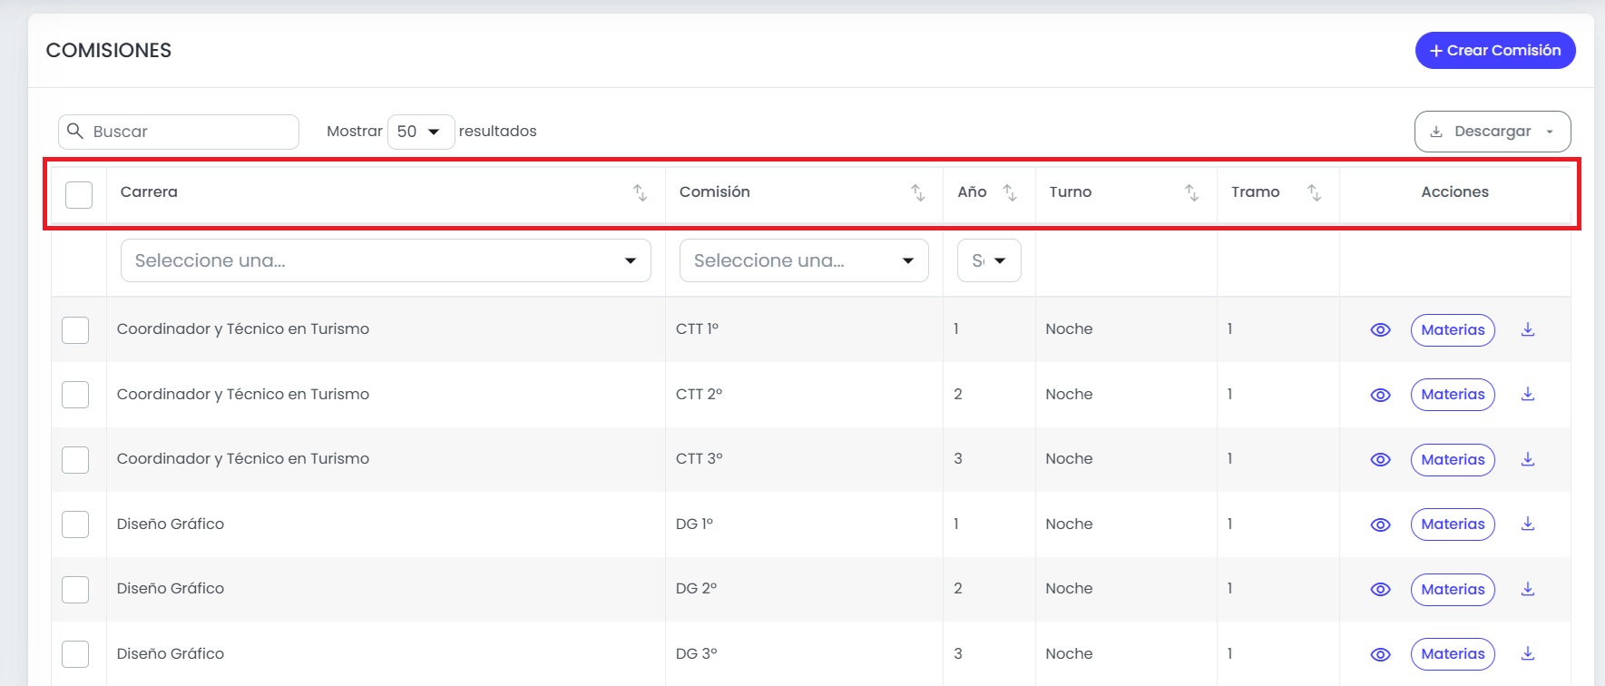Viewport: 1605px width, 686px height.
Task: Open the Año filter dropdown
Action: 989,260
